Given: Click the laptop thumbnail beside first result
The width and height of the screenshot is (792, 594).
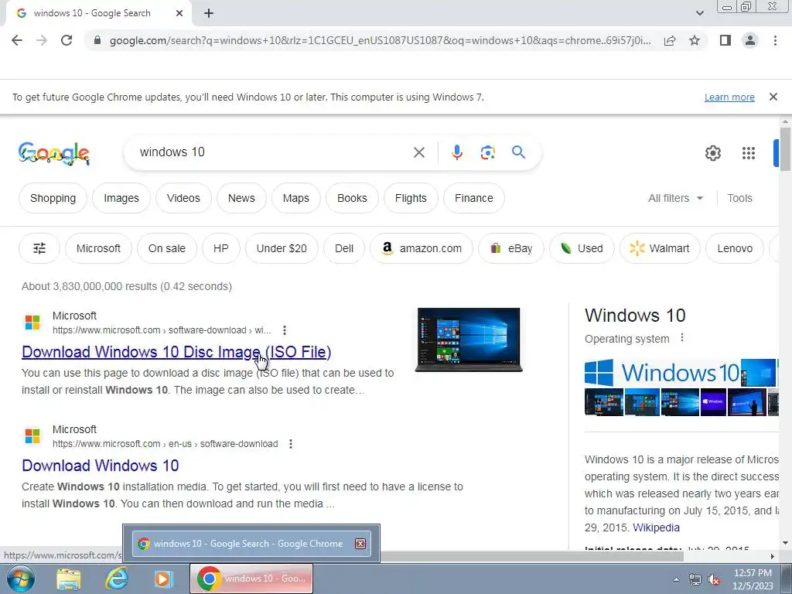Looking at the screenshot, I should (x=469, y=340).
